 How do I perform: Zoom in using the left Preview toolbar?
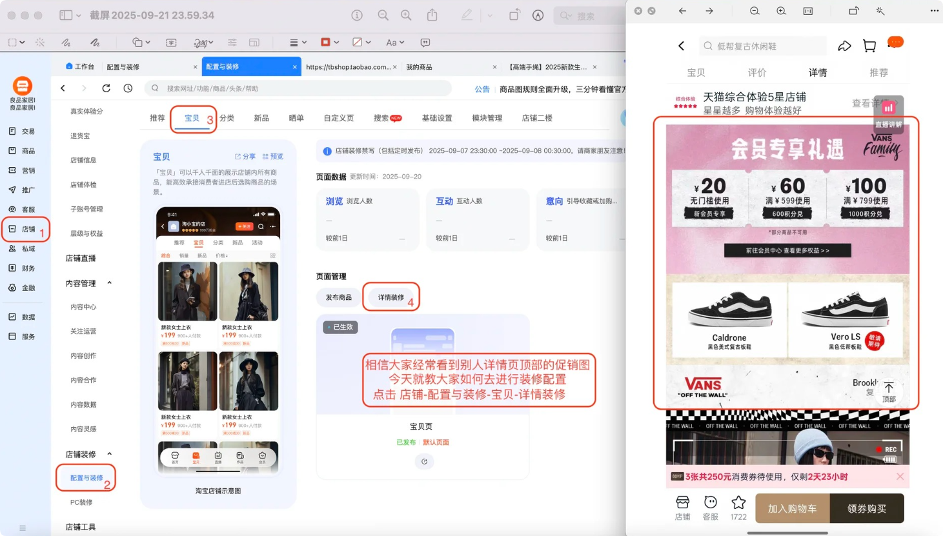click(406, 15)
